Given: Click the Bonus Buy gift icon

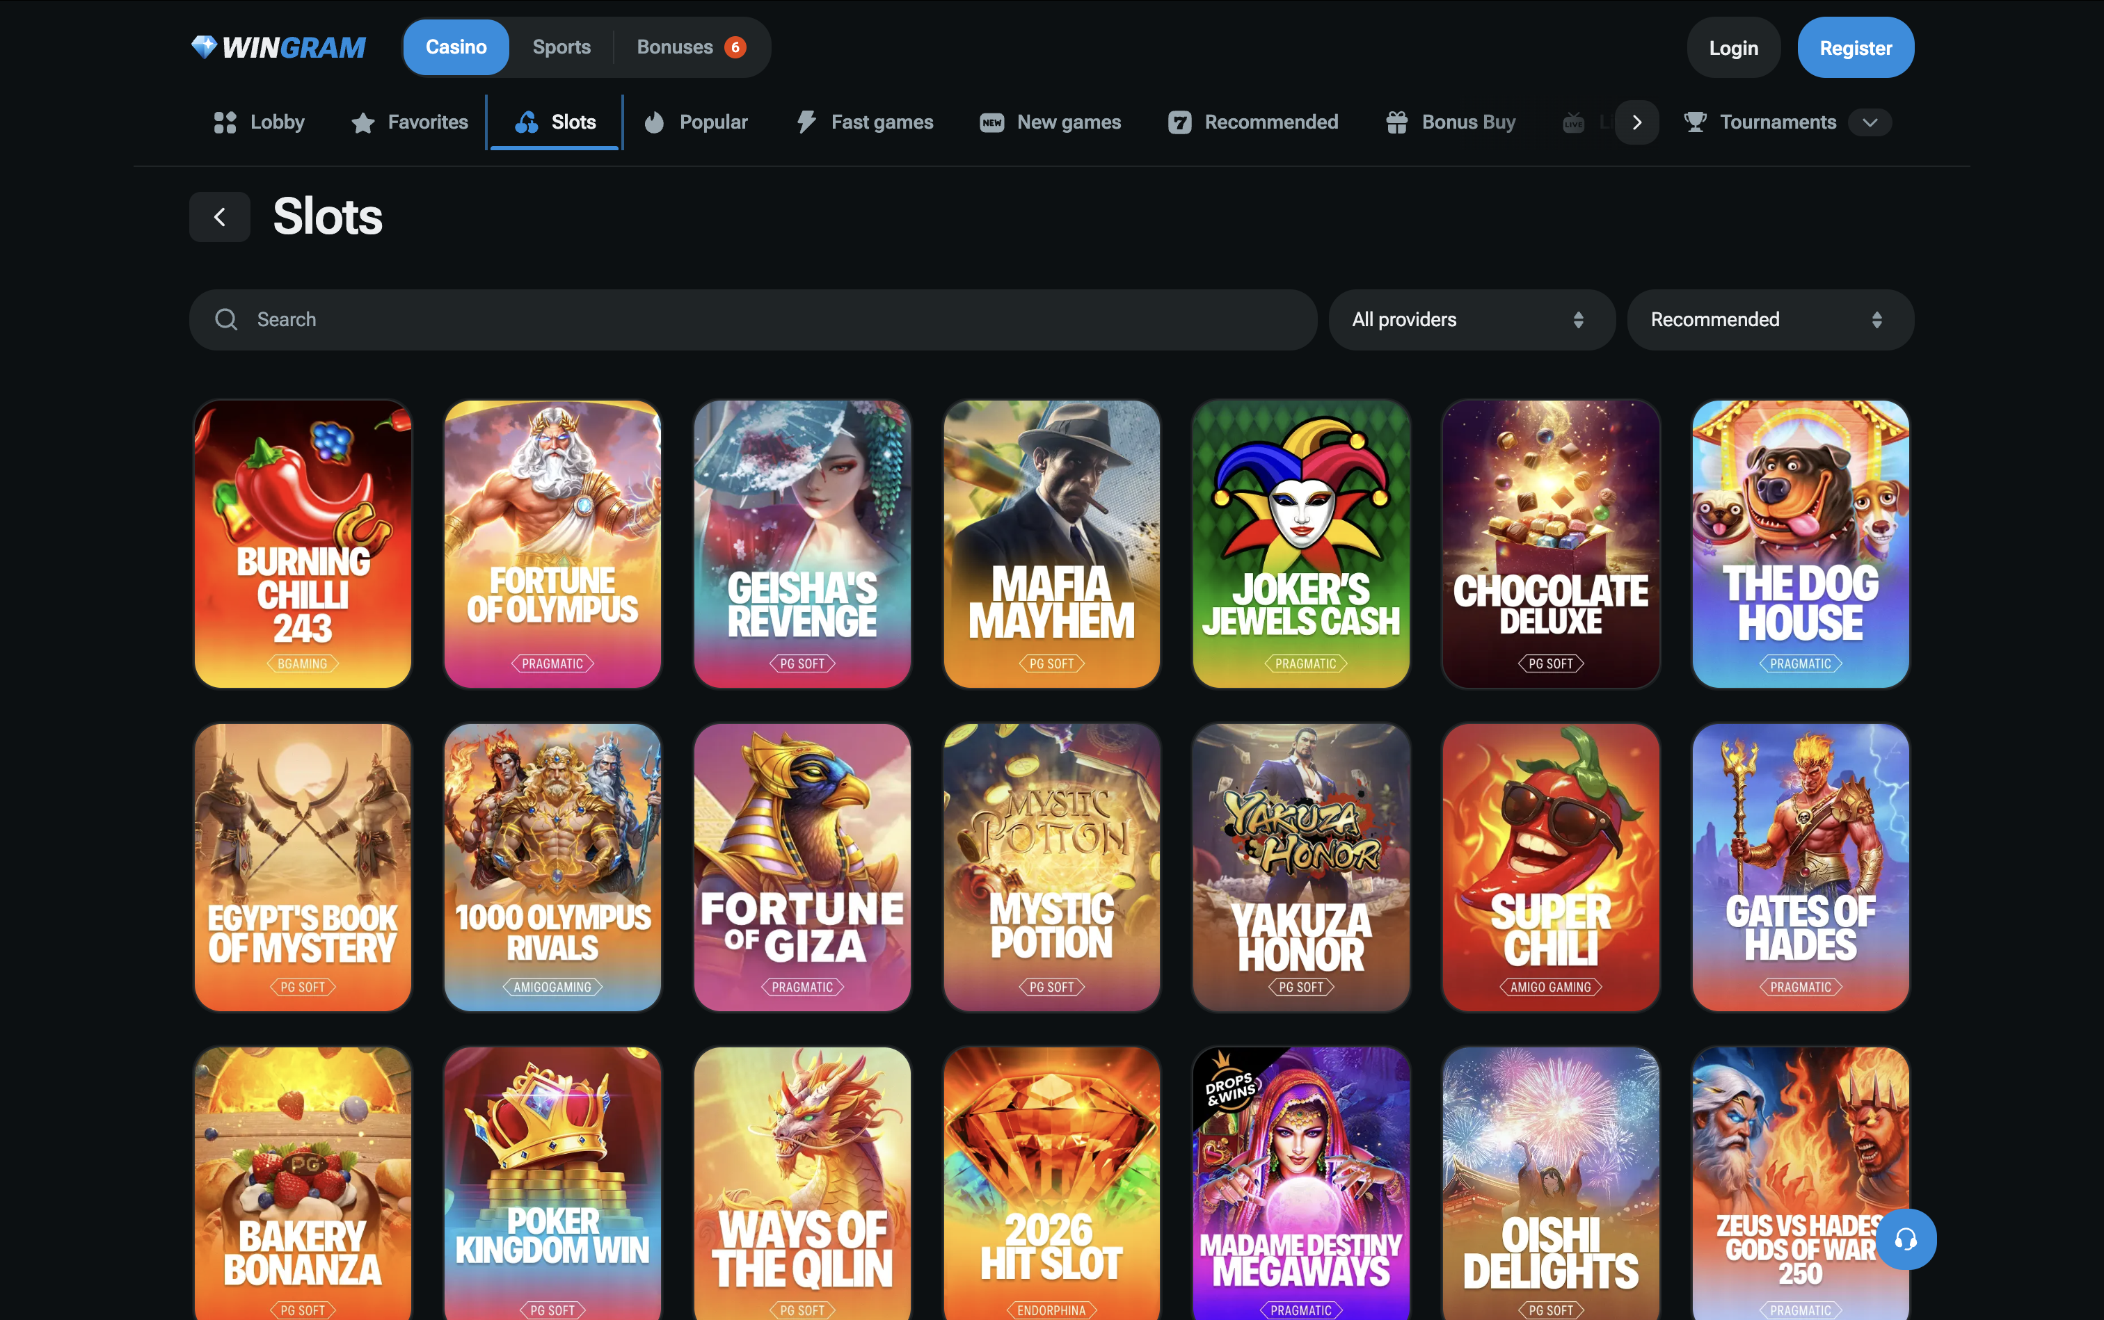Looking at the screenshot, I should [x=1396, y=122].
